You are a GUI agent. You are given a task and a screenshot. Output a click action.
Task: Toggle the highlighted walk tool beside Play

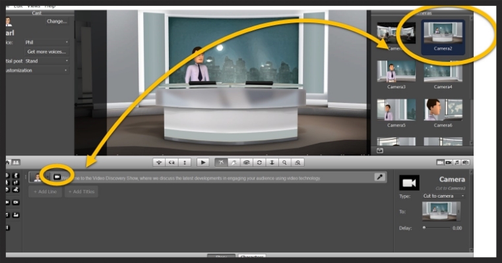[221, 163]
